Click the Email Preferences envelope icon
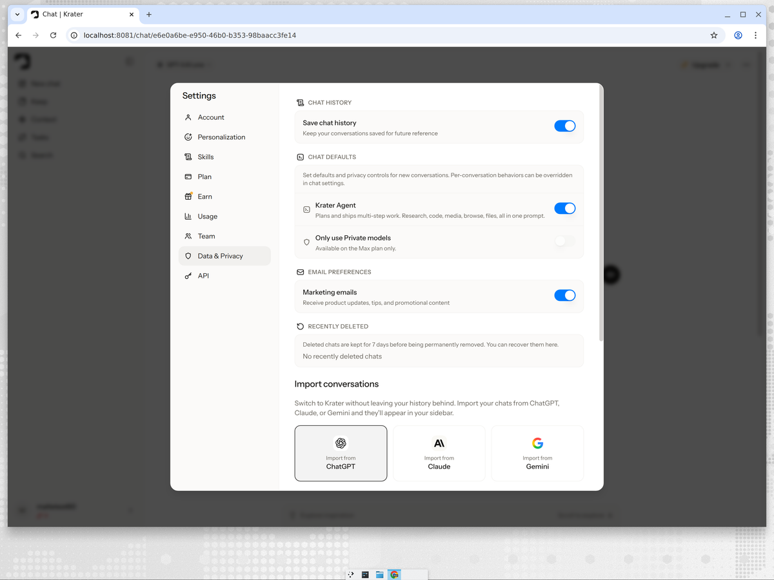The height and width of the screenshot is (580, 774). pyautogui.click(x=300, y=272)
